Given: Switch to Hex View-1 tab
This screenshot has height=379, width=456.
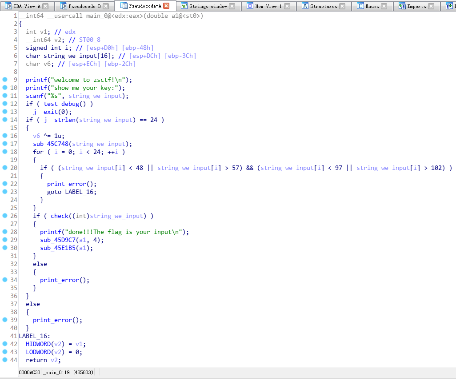Looking at the screenshot, I should tap(268, 6).
